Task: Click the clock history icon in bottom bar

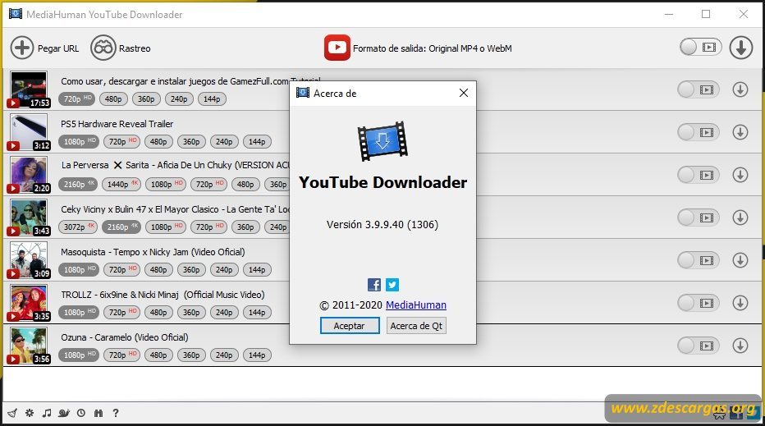Action: [x=81, y=413]
